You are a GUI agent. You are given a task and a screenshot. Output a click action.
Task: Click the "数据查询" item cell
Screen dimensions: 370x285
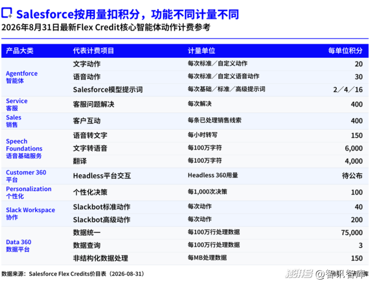click(86, 245)
